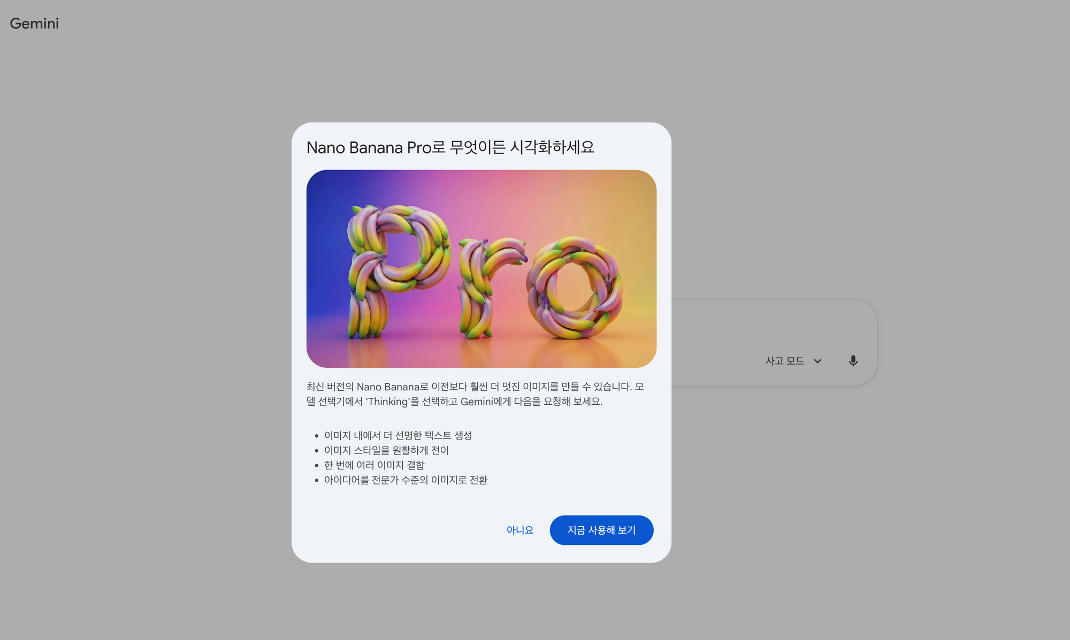Click bullet 이미지 내에서 더 선명한 텍스트 생성
Screen dimensions: 1070x640
(398, 435)
